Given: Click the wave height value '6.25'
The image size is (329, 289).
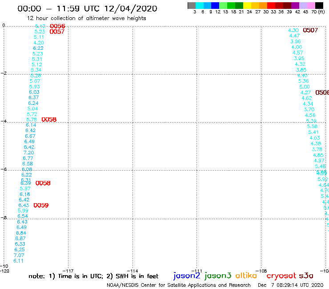Looking at the screenshot, I should (20, 249).
